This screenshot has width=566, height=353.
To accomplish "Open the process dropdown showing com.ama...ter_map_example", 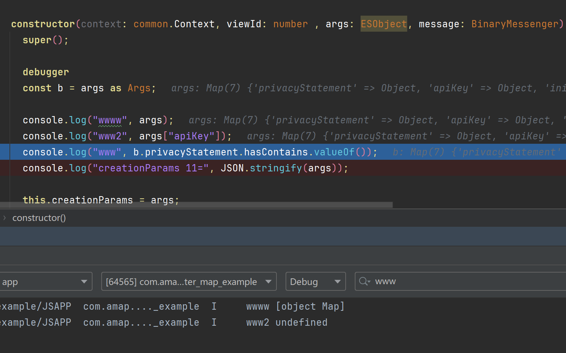I will click(x=189, y=281).
